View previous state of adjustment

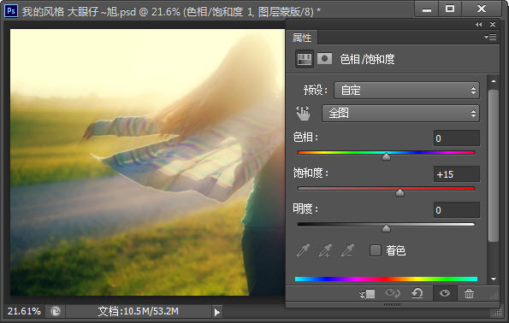click(392, 293)
